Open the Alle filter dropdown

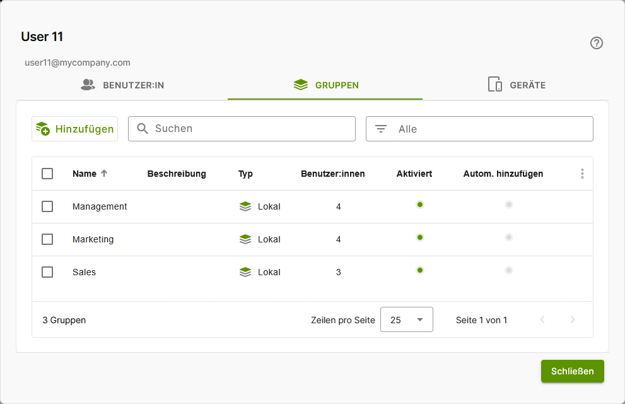[x=479, y=129]
